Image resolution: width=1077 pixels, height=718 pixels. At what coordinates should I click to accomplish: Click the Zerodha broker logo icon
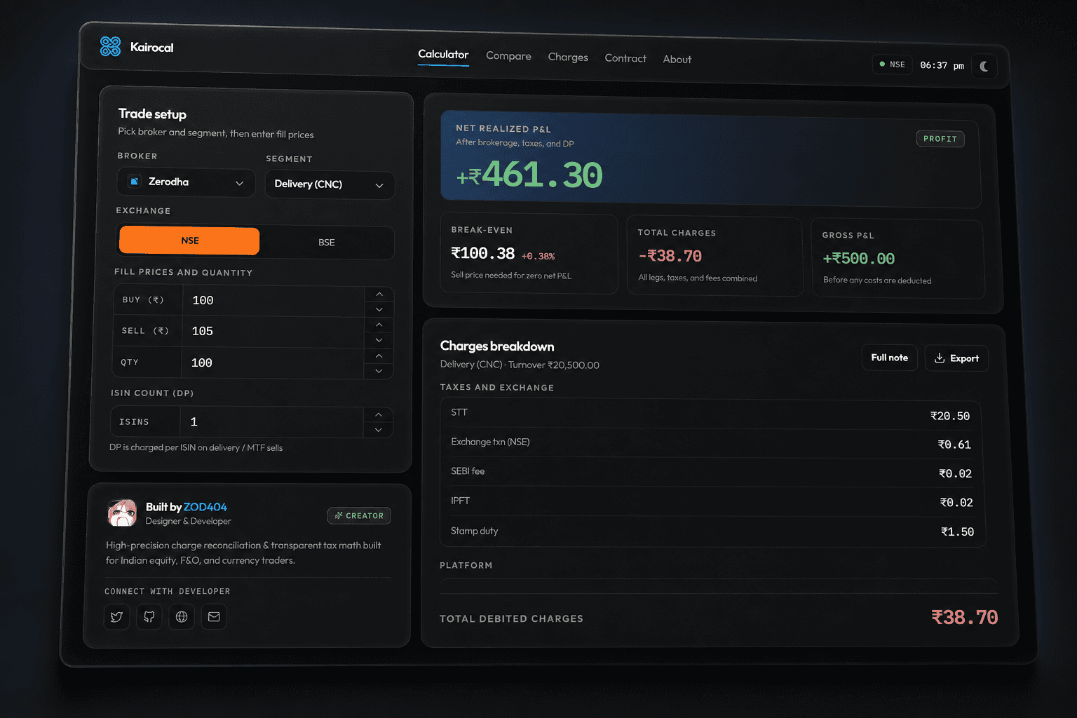[135, 182]
